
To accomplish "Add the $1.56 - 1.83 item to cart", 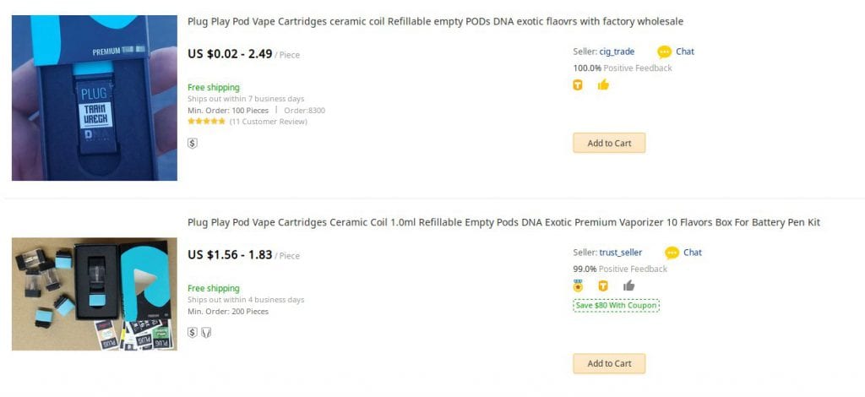I will 609,363.
